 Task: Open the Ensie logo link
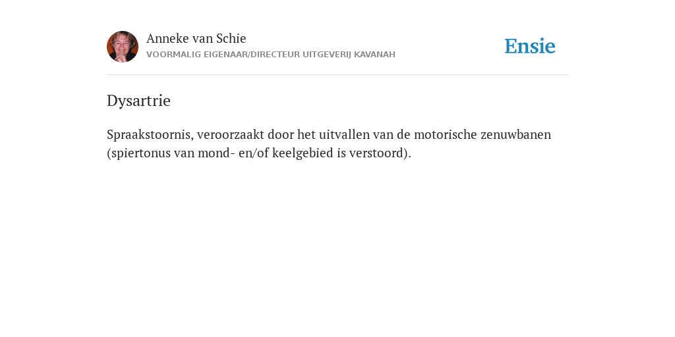(530, 46)
